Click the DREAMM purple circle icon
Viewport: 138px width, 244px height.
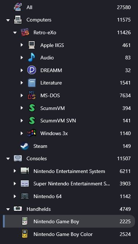(32, 70)
